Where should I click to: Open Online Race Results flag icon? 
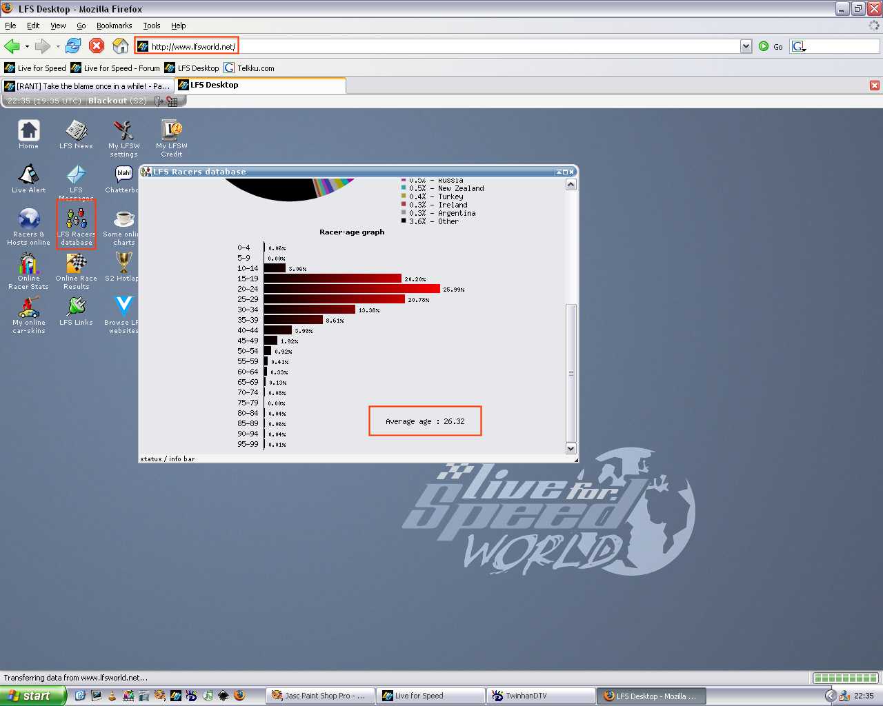[76, 270]
